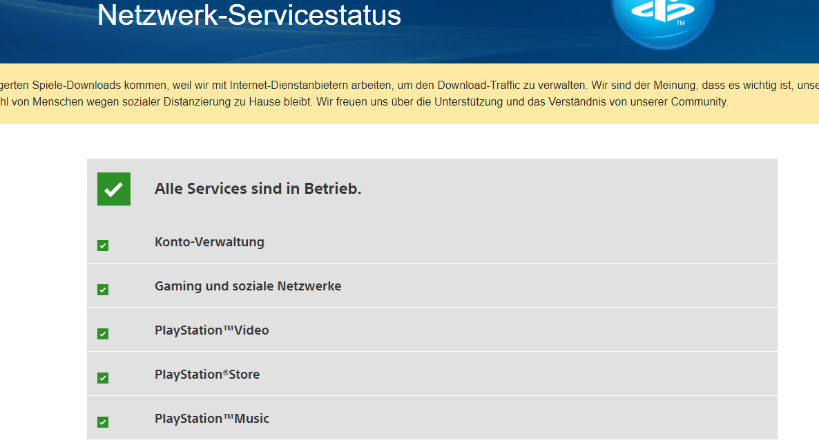This screenshot has height=447, width=819.
Task: Click the large green checkmark icon
Action: click(114, 189)
